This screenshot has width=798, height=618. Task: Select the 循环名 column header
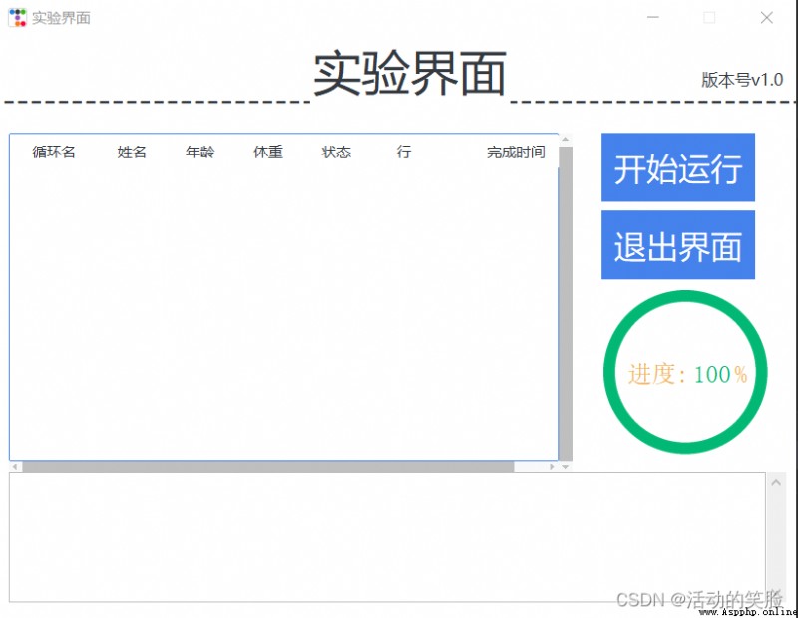(x=54, y=152)
